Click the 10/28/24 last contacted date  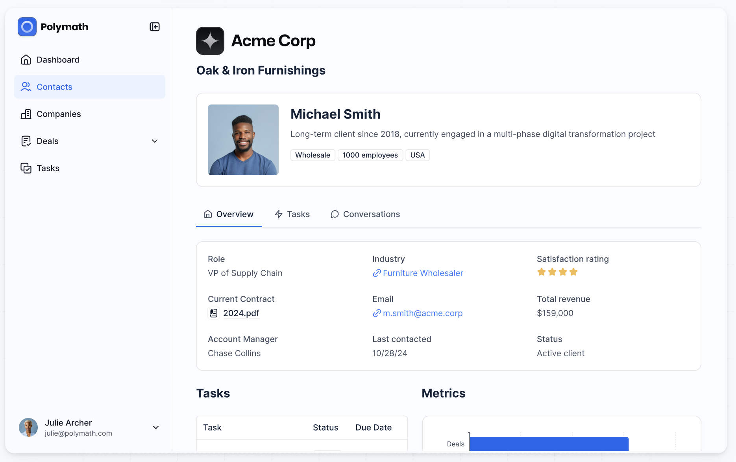(390, 353)
